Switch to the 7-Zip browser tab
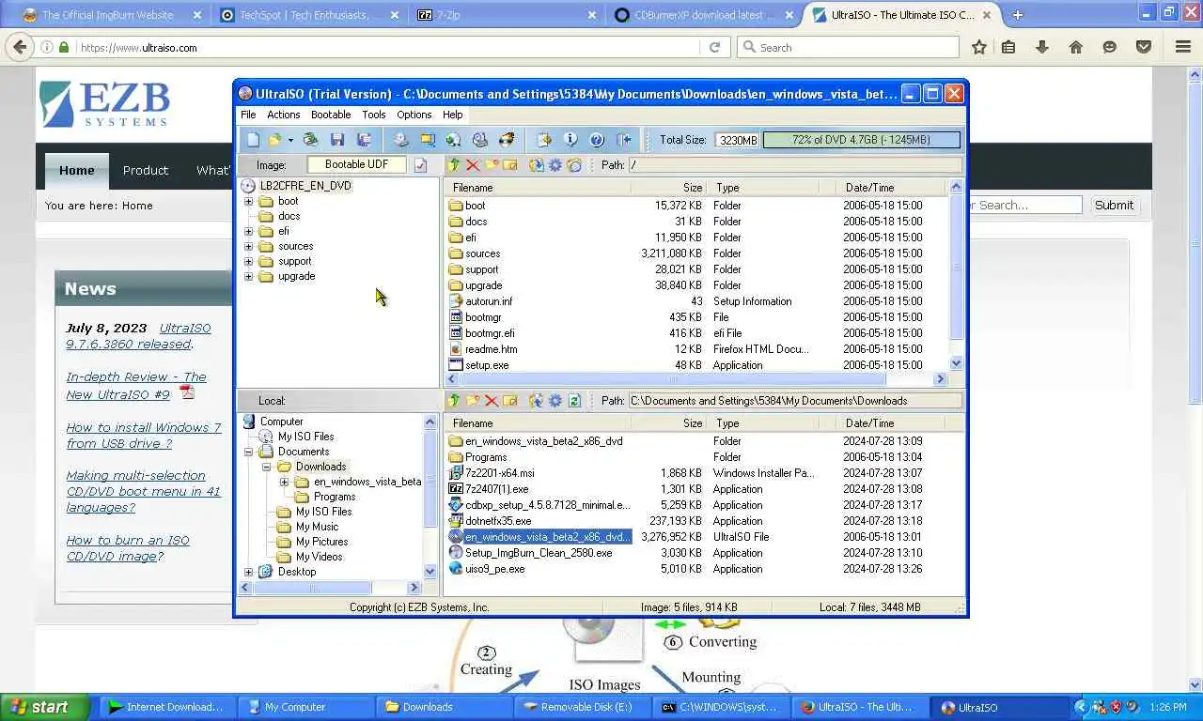This screenshot has width=1203, height=721. tap(508, 15)
